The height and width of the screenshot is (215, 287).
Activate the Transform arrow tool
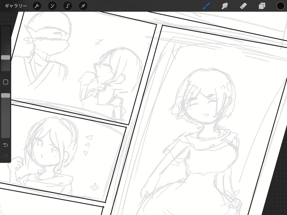[x=83, y=6]
